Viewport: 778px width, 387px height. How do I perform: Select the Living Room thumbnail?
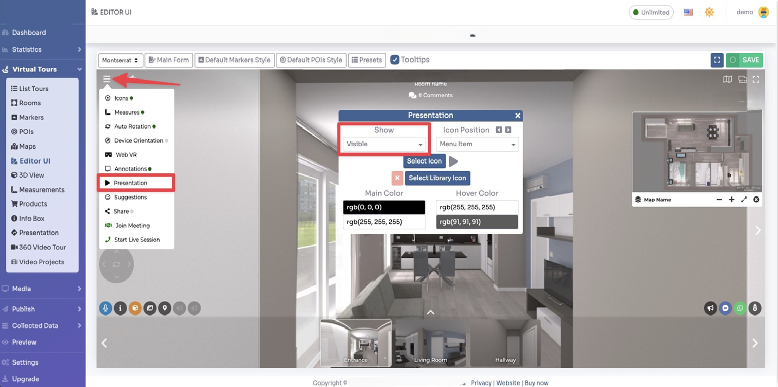(430, 342)
